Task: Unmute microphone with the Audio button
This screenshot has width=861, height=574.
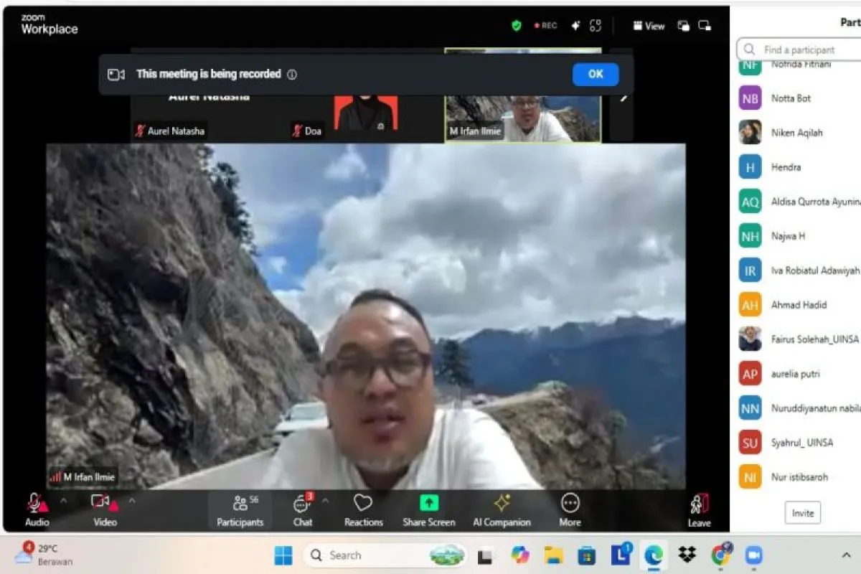Action: 37,509
